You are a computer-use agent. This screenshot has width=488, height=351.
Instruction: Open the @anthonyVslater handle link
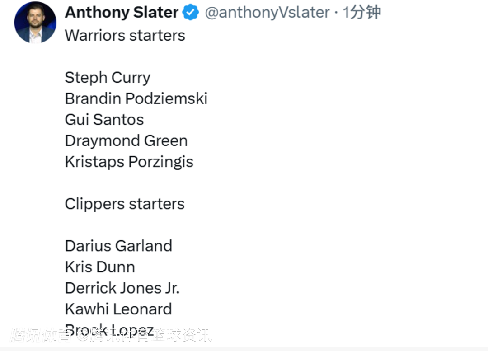267,13
